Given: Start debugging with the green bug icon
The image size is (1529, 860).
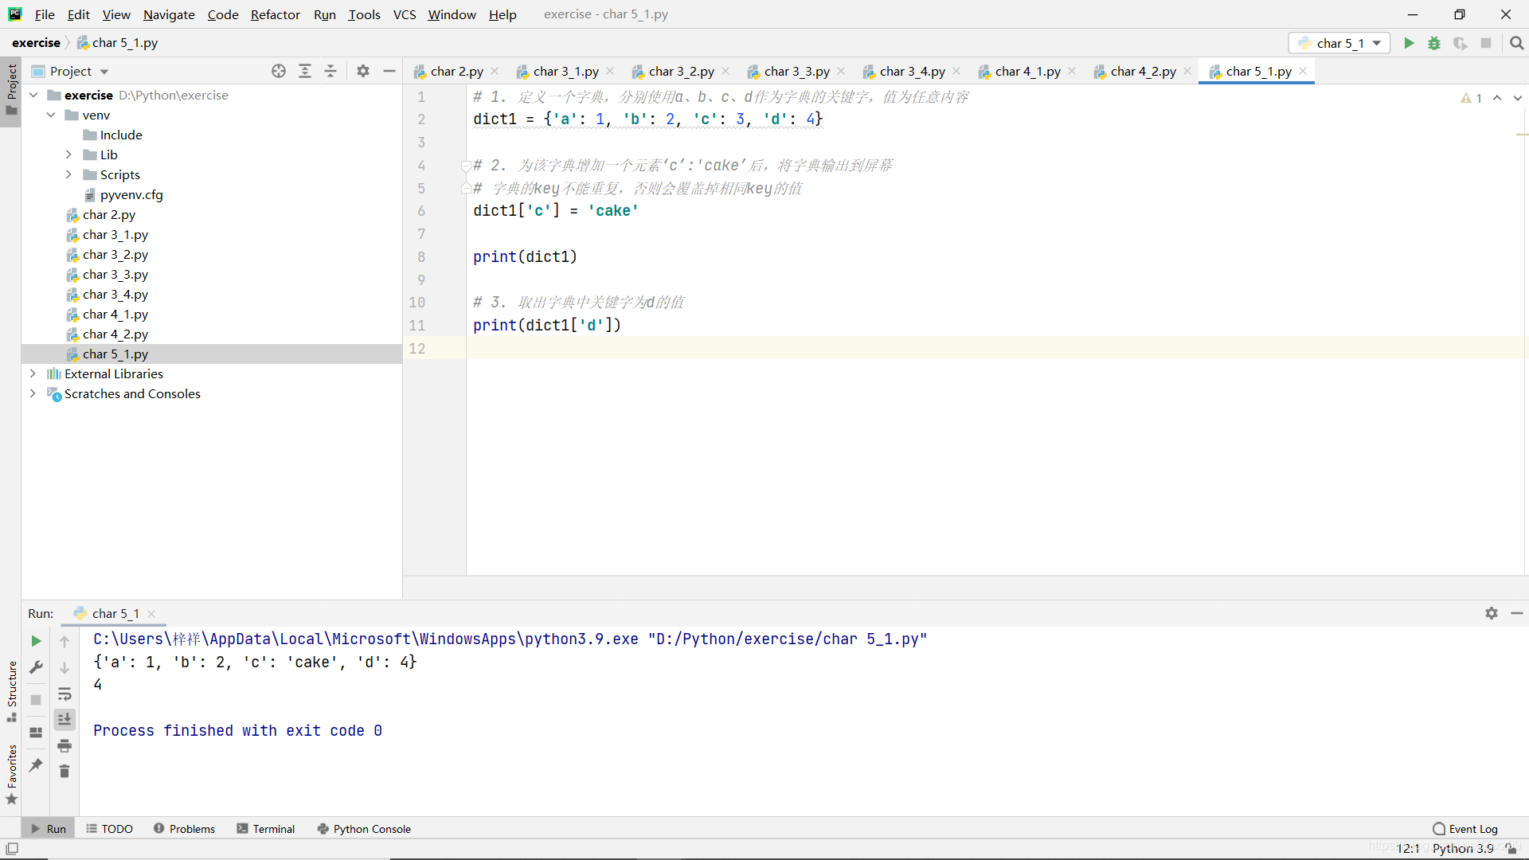Looking at the screenshot, I should pyautogui.click(x=1434, y=43).
